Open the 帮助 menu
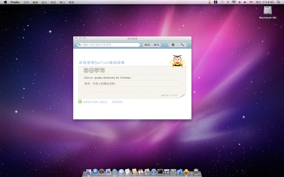 71,2
